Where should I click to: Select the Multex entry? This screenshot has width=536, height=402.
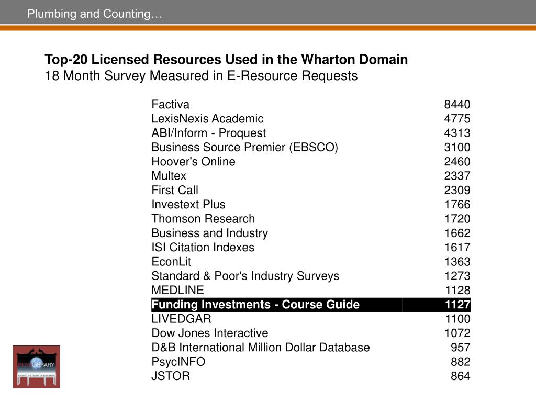169,176
